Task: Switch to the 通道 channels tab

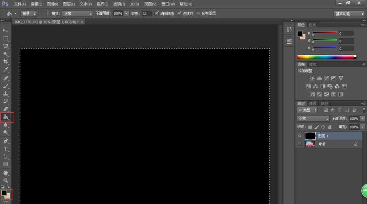Action: [312, 103]
